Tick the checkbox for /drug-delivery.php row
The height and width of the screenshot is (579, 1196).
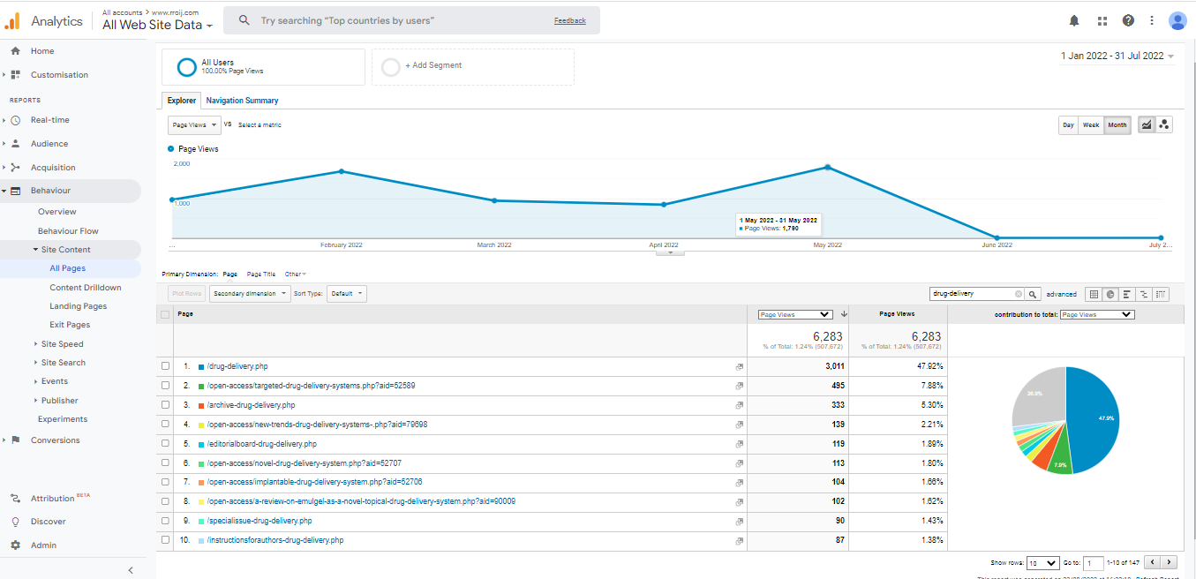(x=165, y=366)
